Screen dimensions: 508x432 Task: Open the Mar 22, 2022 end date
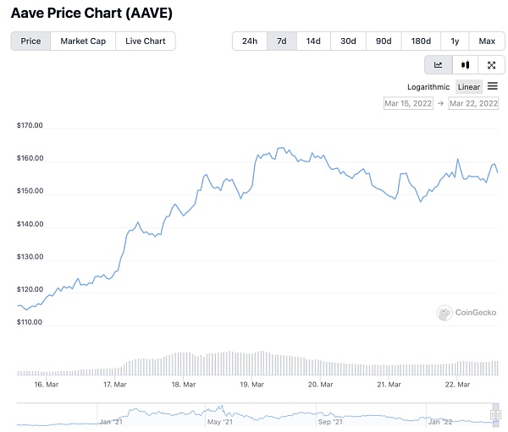[473, 103]
